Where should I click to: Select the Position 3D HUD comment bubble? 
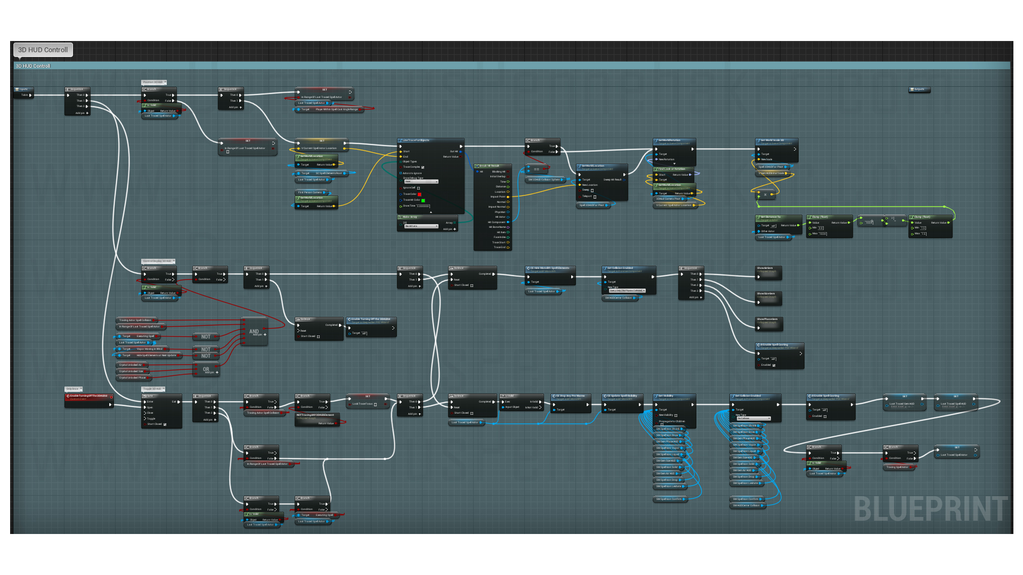154,83
